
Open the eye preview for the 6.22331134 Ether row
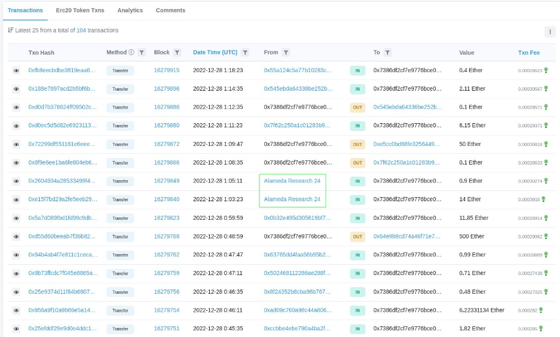click(16, 311)
